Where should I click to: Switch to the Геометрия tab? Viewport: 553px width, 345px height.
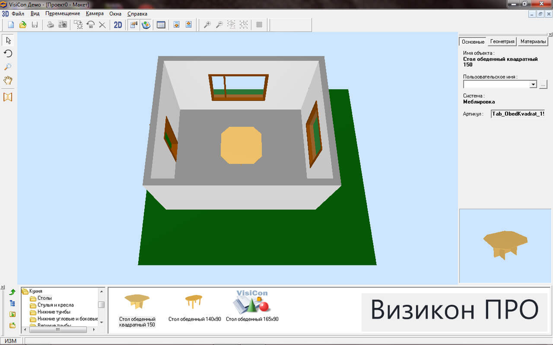click(x=502, y=41)
